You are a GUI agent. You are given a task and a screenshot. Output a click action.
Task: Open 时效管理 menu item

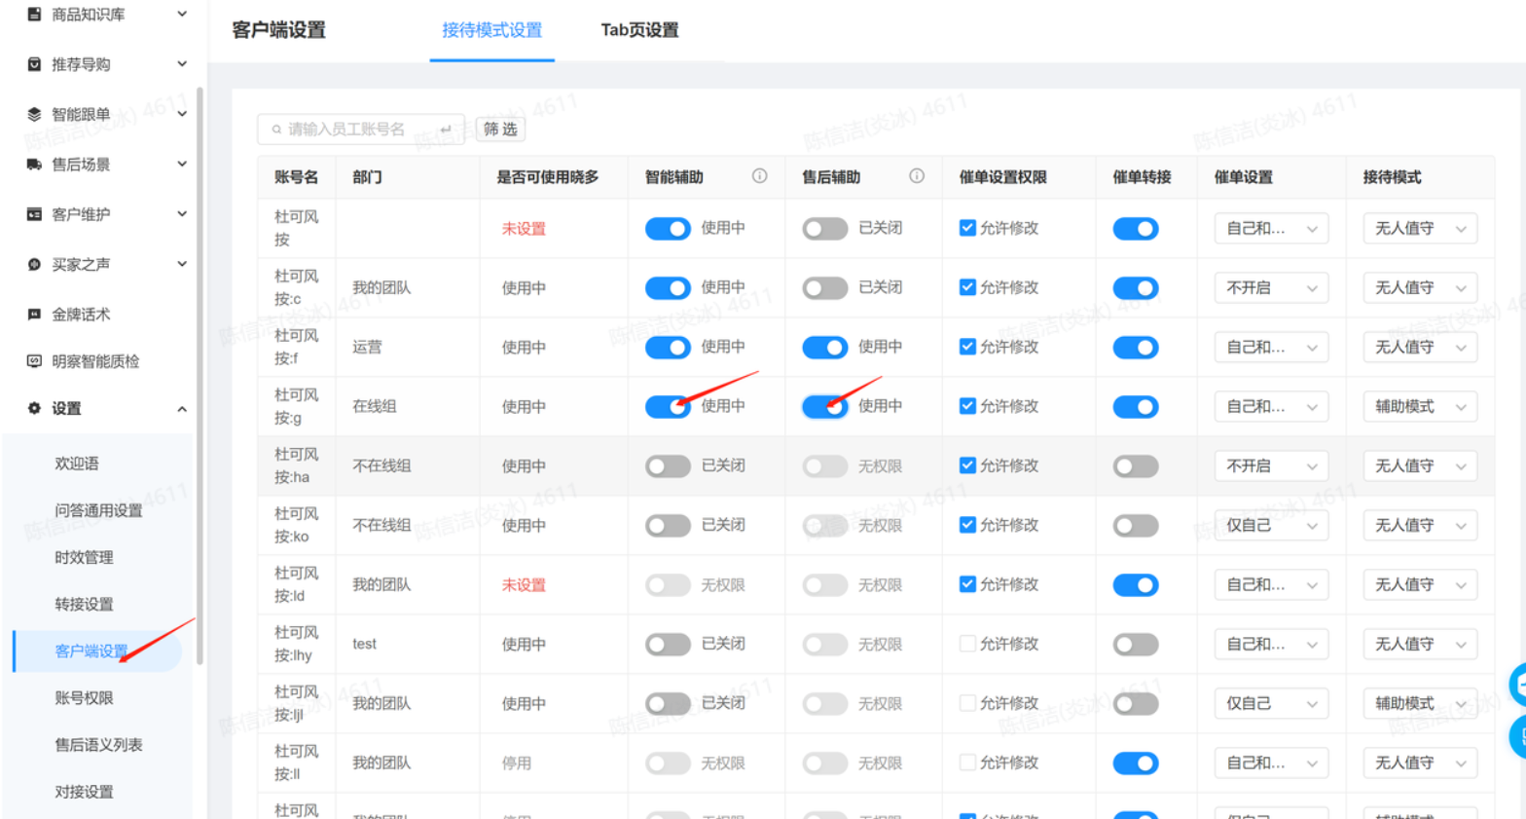click(x=84, y=557)
